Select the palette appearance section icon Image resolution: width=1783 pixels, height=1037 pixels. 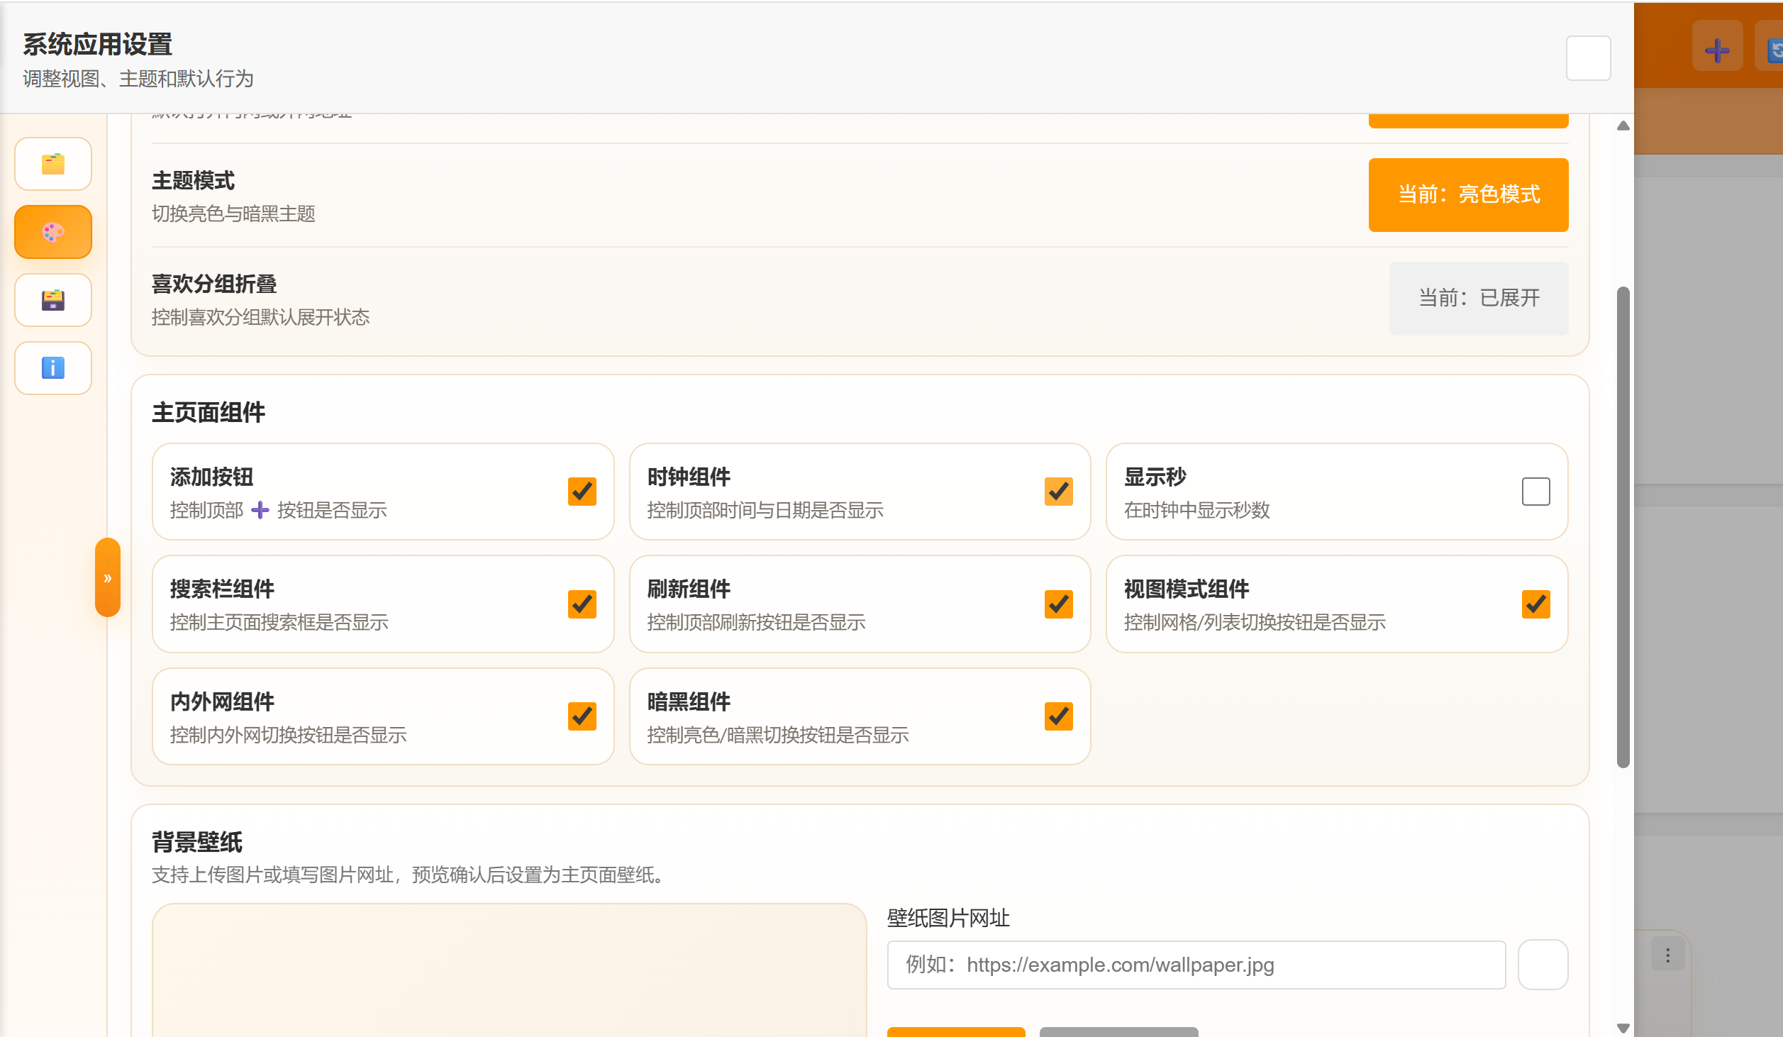coord(53,232)
